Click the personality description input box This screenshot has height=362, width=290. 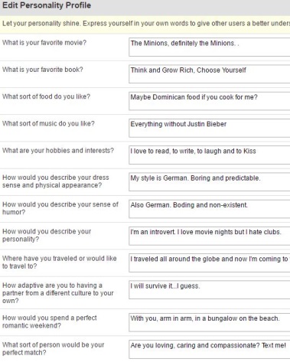(210, 236)
